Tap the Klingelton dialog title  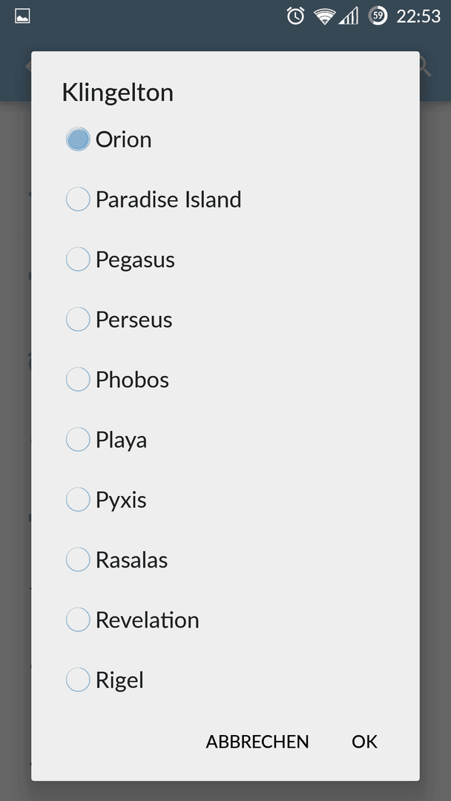(x=117, y=93)
